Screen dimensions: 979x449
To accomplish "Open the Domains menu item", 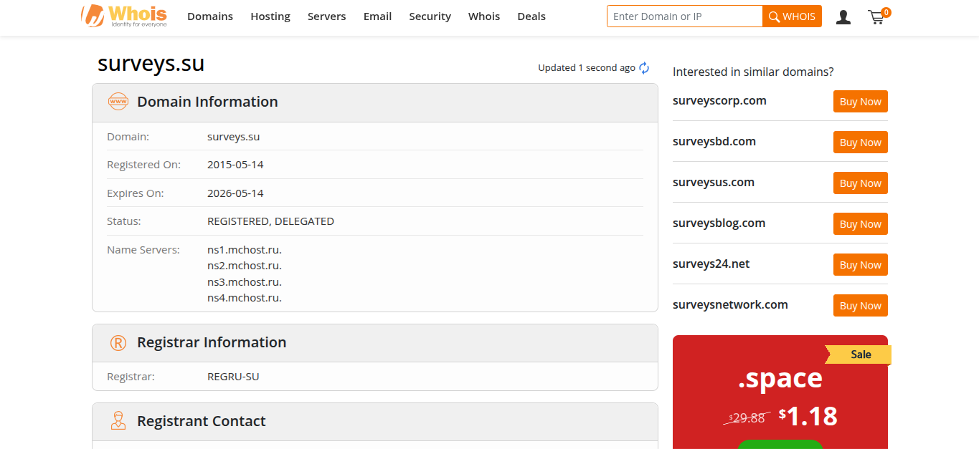I will (209, 16).
